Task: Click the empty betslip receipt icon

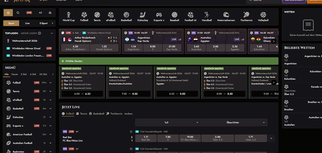Action: pyautogui.click(x=308, y=25)
